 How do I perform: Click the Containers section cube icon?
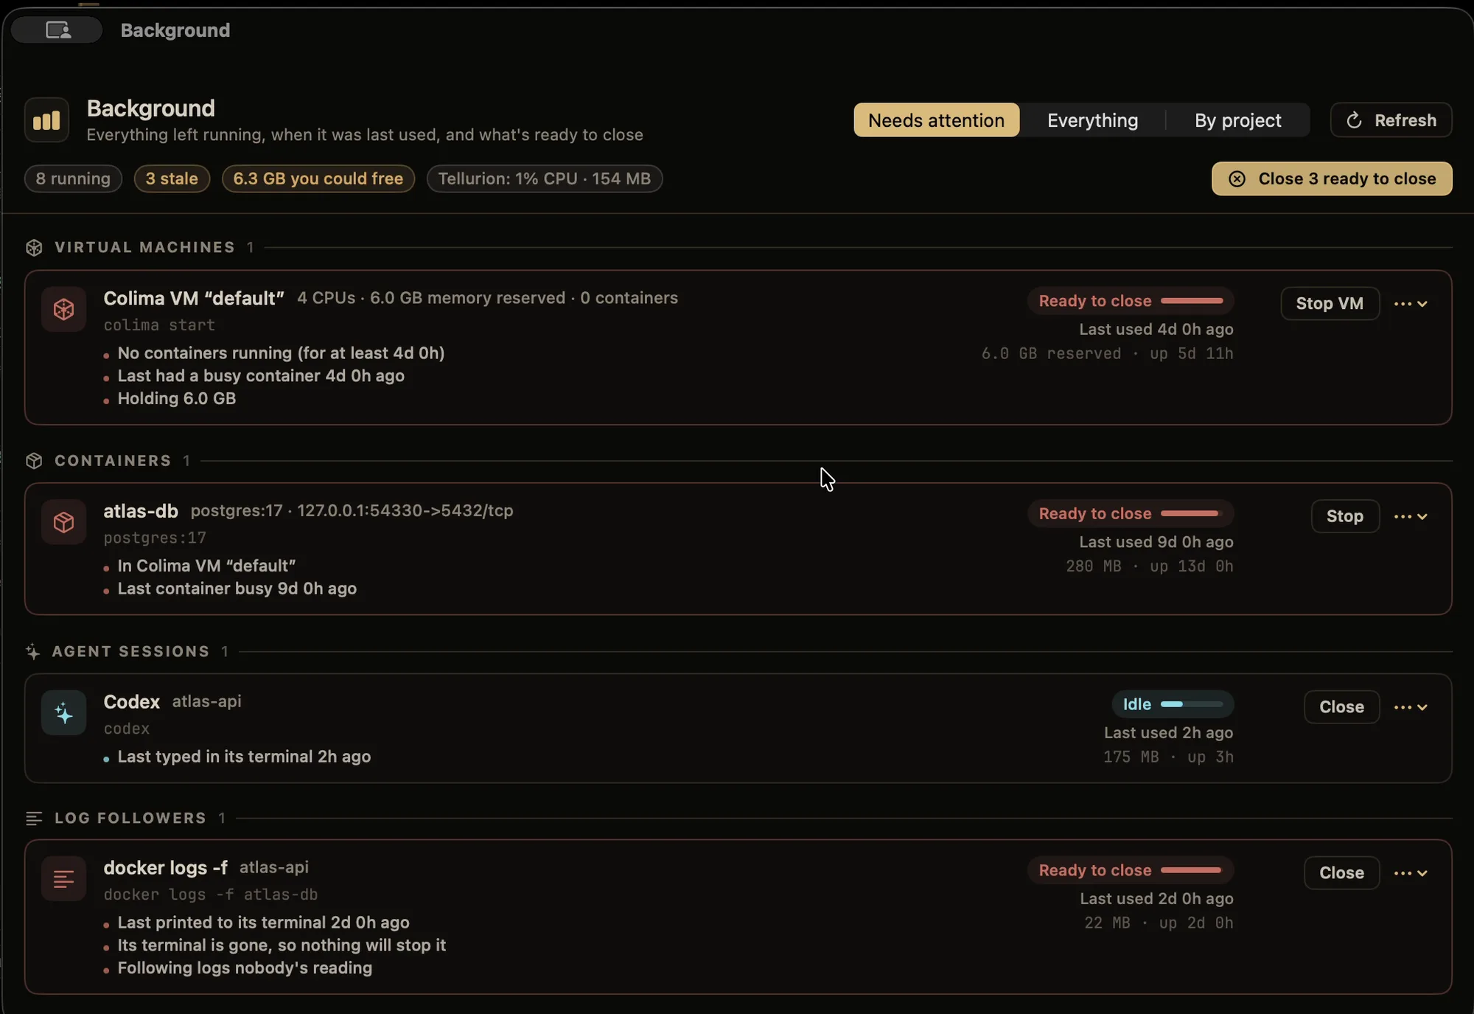(34, 461)
